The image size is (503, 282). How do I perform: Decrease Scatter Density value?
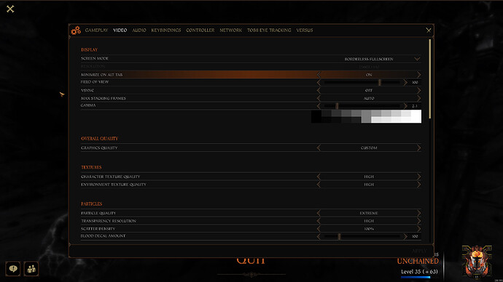point(319,229)
